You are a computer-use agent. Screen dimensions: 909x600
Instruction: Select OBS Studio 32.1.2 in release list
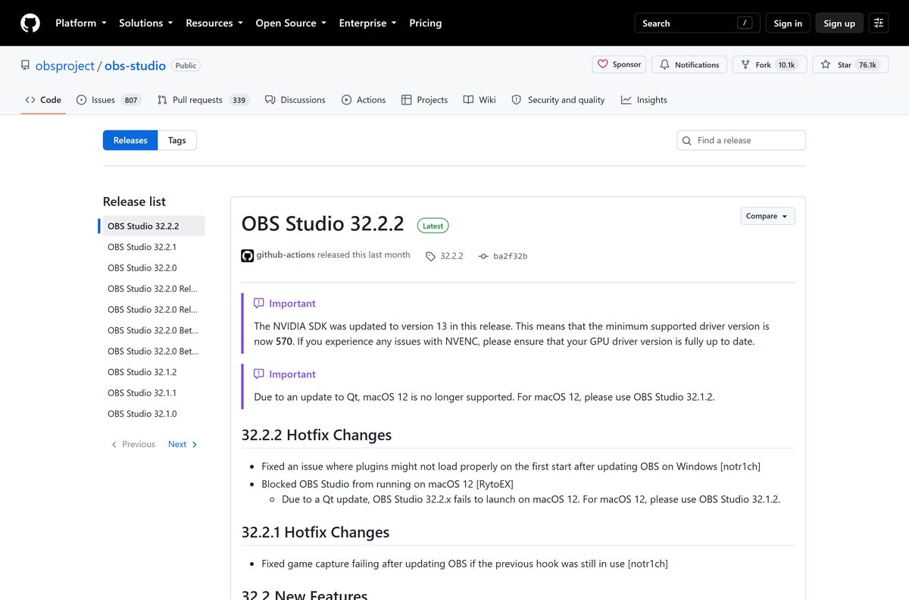click(152, 372)
